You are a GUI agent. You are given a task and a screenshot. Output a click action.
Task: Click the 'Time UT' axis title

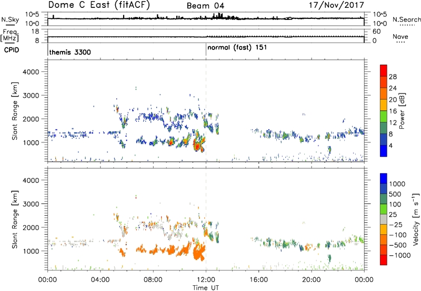click(x=206, y=288)
